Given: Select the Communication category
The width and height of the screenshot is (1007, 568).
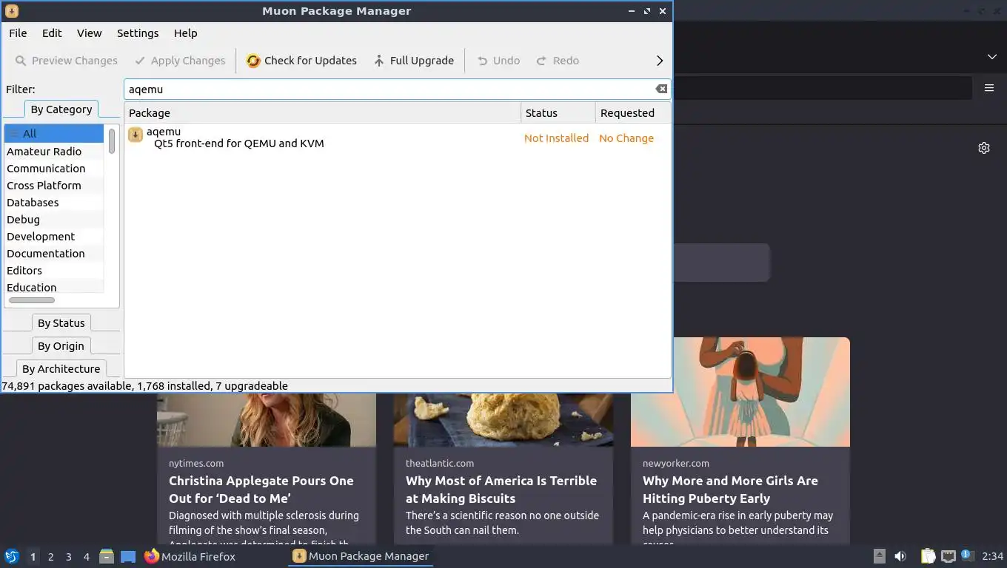Looking at the screenshot, I should tap(54, 169).
